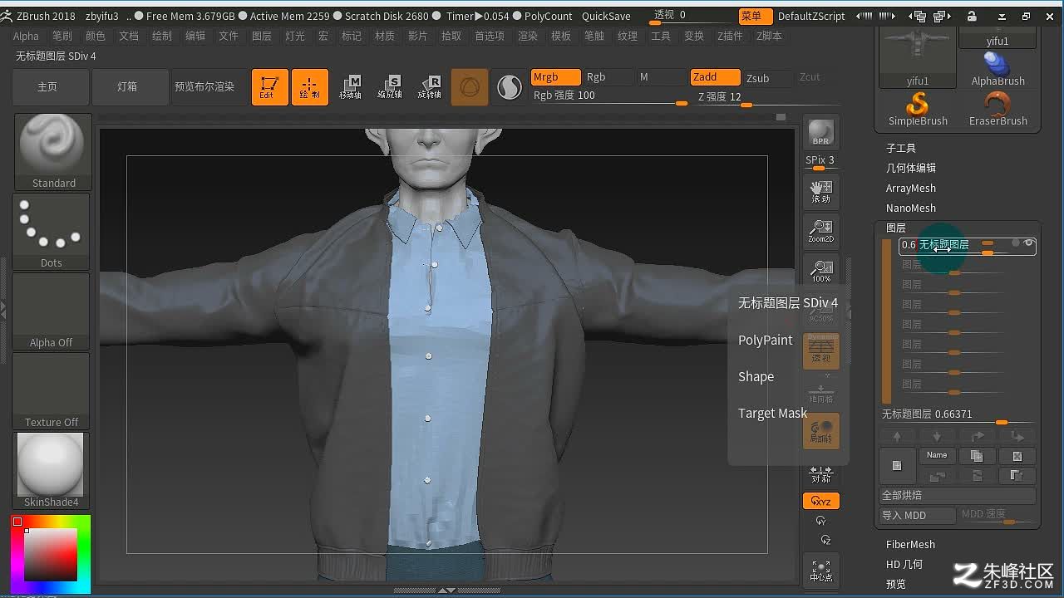This screenshot has height=598, width=1064.
Task: Expand the 几何体编辑 (Geometry) section
Action: [910, 168]
